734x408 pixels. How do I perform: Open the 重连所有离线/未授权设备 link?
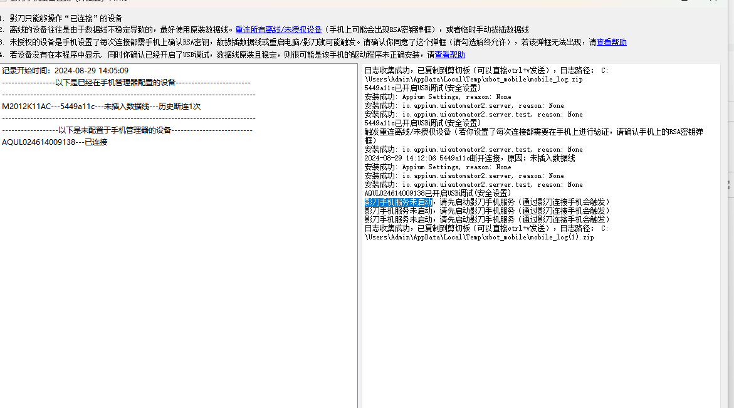click(x=278, y=29)
